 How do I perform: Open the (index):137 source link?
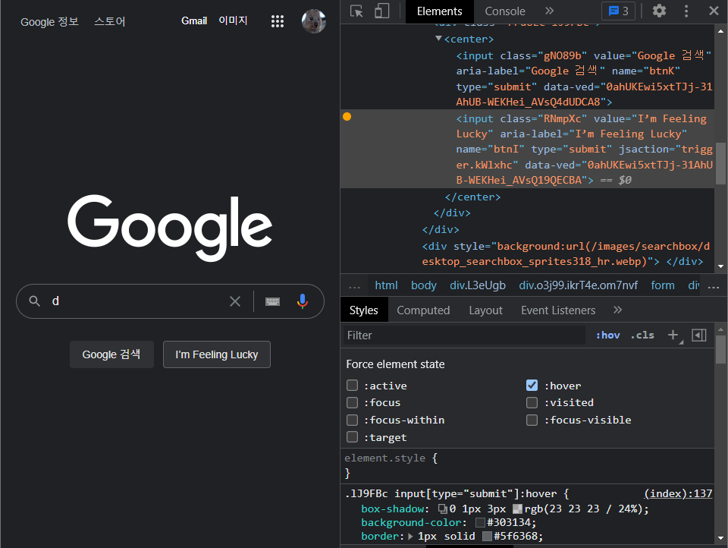(x=678, y=493)
